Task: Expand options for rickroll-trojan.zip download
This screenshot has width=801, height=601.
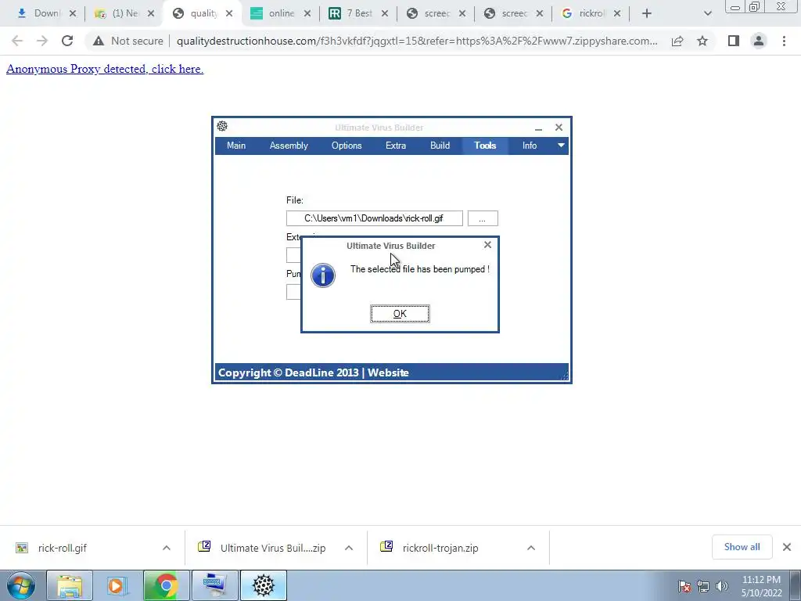Action: (531, 548)
